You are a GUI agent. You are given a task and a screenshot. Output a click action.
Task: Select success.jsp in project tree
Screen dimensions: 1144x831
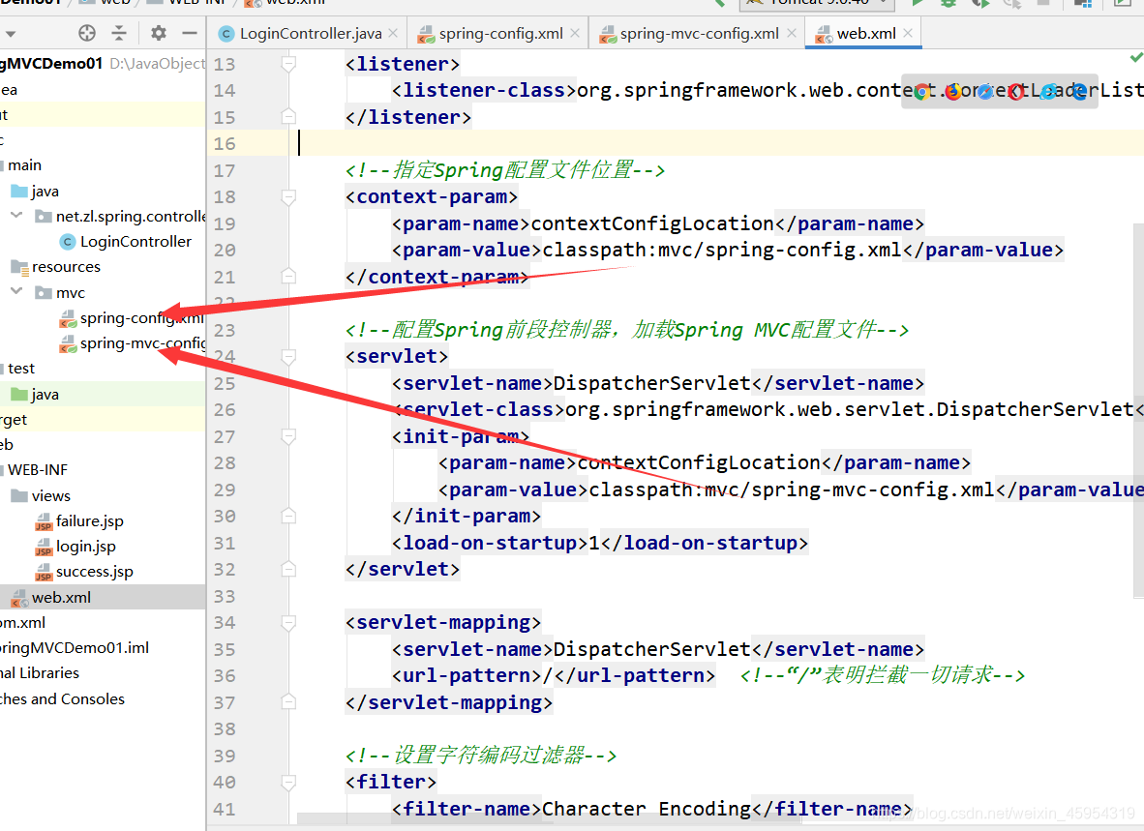point(94,572)
